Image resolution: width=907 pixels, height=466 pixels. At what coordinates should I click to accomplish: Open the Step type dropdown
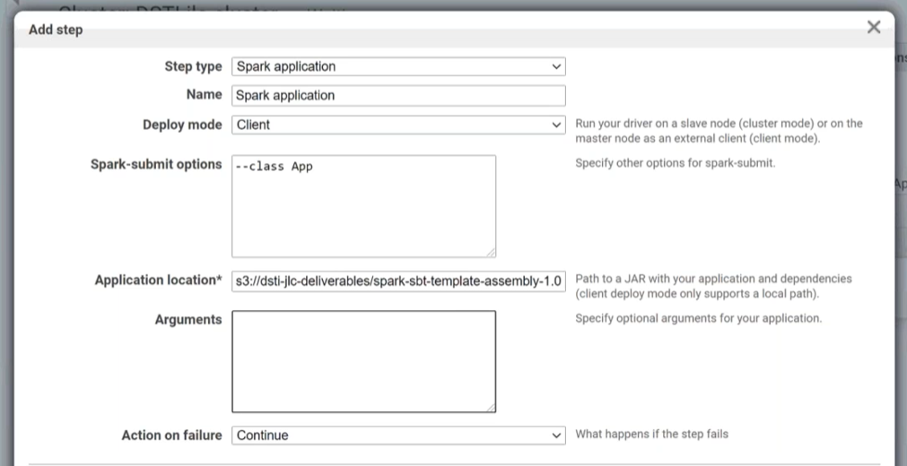click(398, 66)
